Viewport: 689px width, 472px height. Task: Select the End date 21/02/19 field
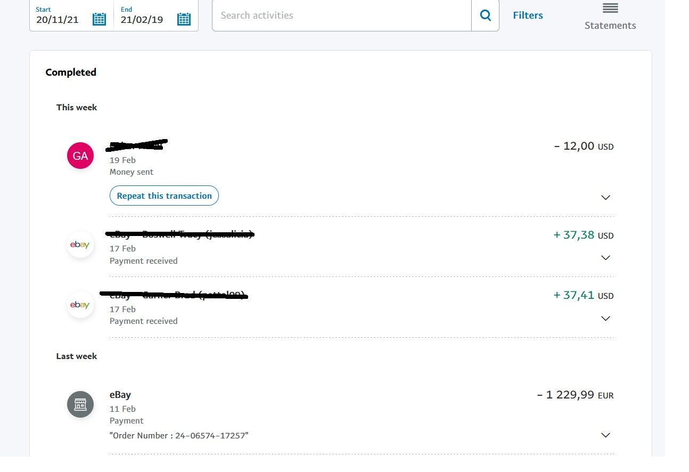(x=142, y=20)
